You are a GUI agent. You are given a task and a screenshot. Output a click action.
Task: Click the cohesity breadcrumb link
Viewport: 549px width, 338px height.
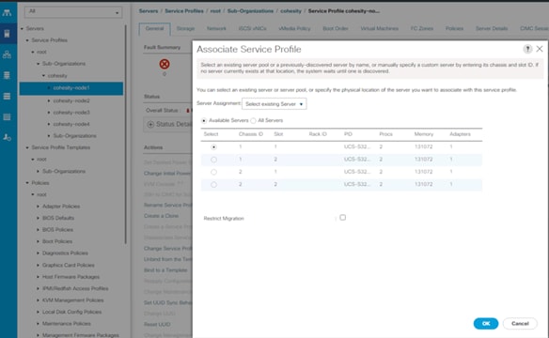pyautogui.click(x=290, y=11)
